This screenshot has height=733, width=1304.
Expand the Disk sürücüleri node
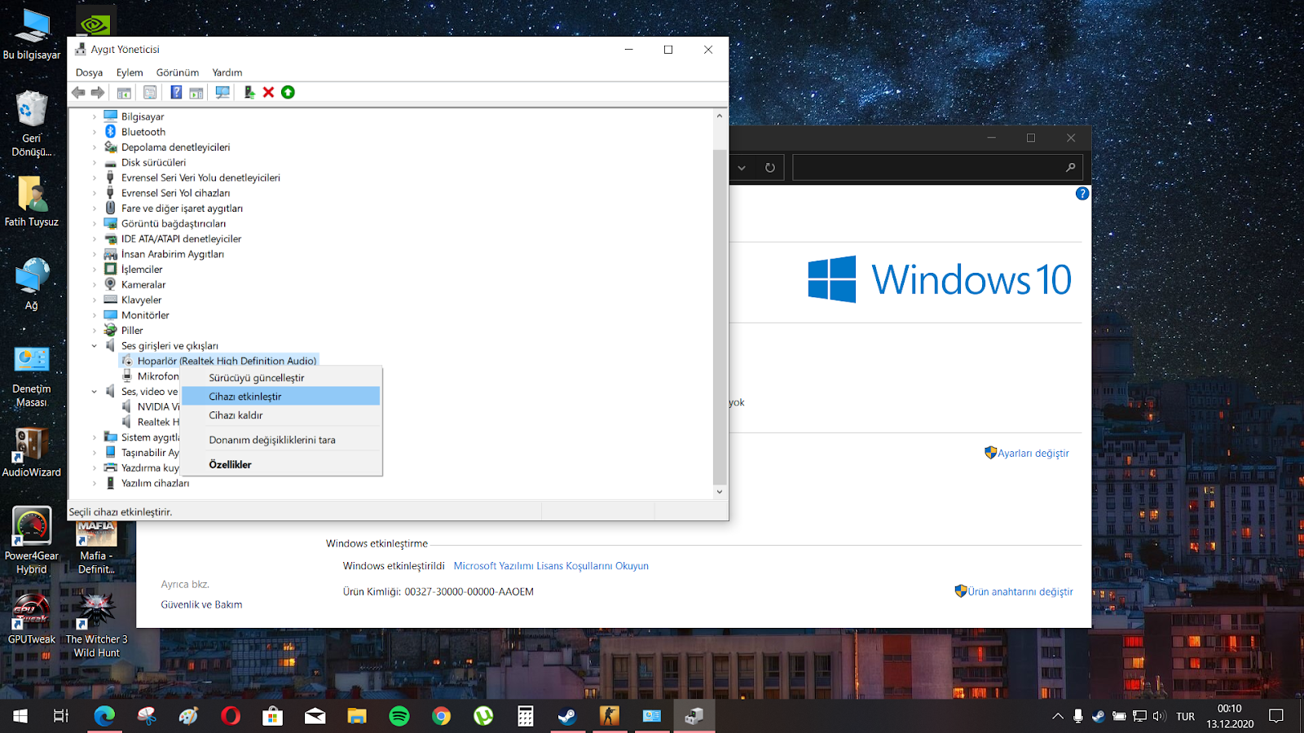coord(95,163)
